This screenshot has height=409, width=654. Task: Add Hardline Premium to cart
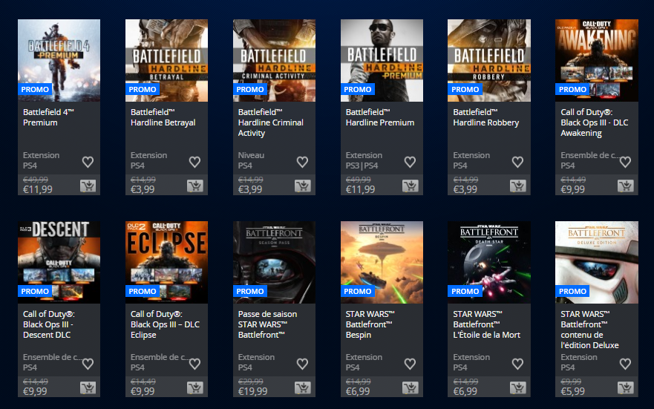(x=411, y=186)
